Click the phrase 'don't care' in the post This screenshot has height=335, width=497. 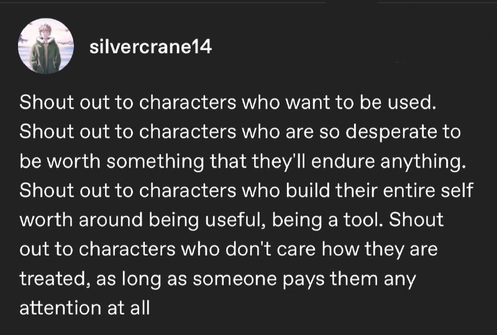[271, 249]
